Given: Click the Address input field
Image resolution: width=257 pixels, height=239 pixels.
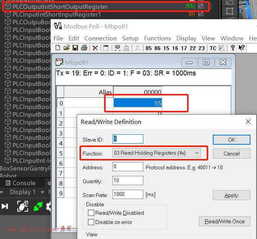Looking at the screenshot, I should coord(128,167).
